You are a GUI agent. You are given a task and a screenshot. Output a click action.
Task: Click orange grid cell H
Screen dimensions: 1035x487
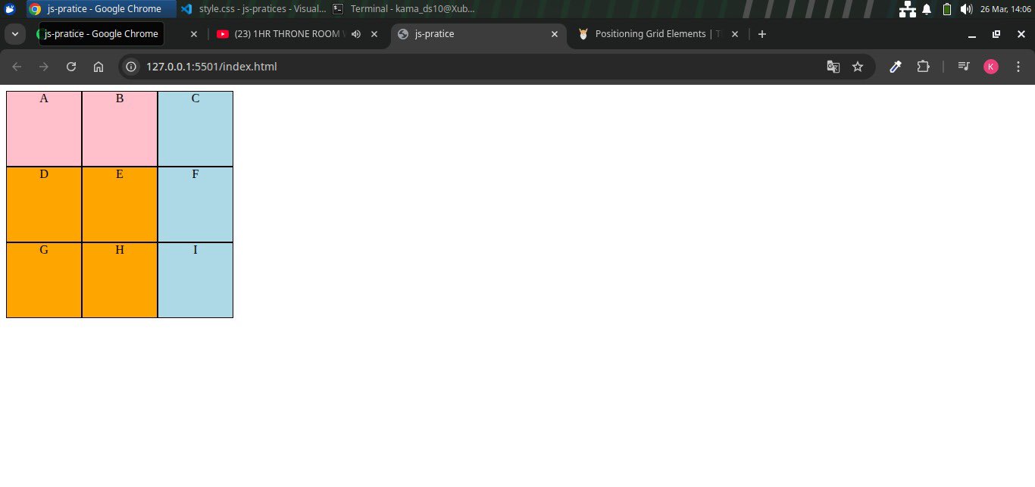click(120, 280)
